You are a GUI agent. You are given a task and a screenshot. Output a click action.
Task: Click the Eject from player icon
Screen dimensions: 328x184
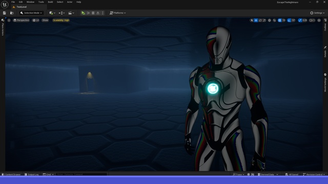coord(98,13)
